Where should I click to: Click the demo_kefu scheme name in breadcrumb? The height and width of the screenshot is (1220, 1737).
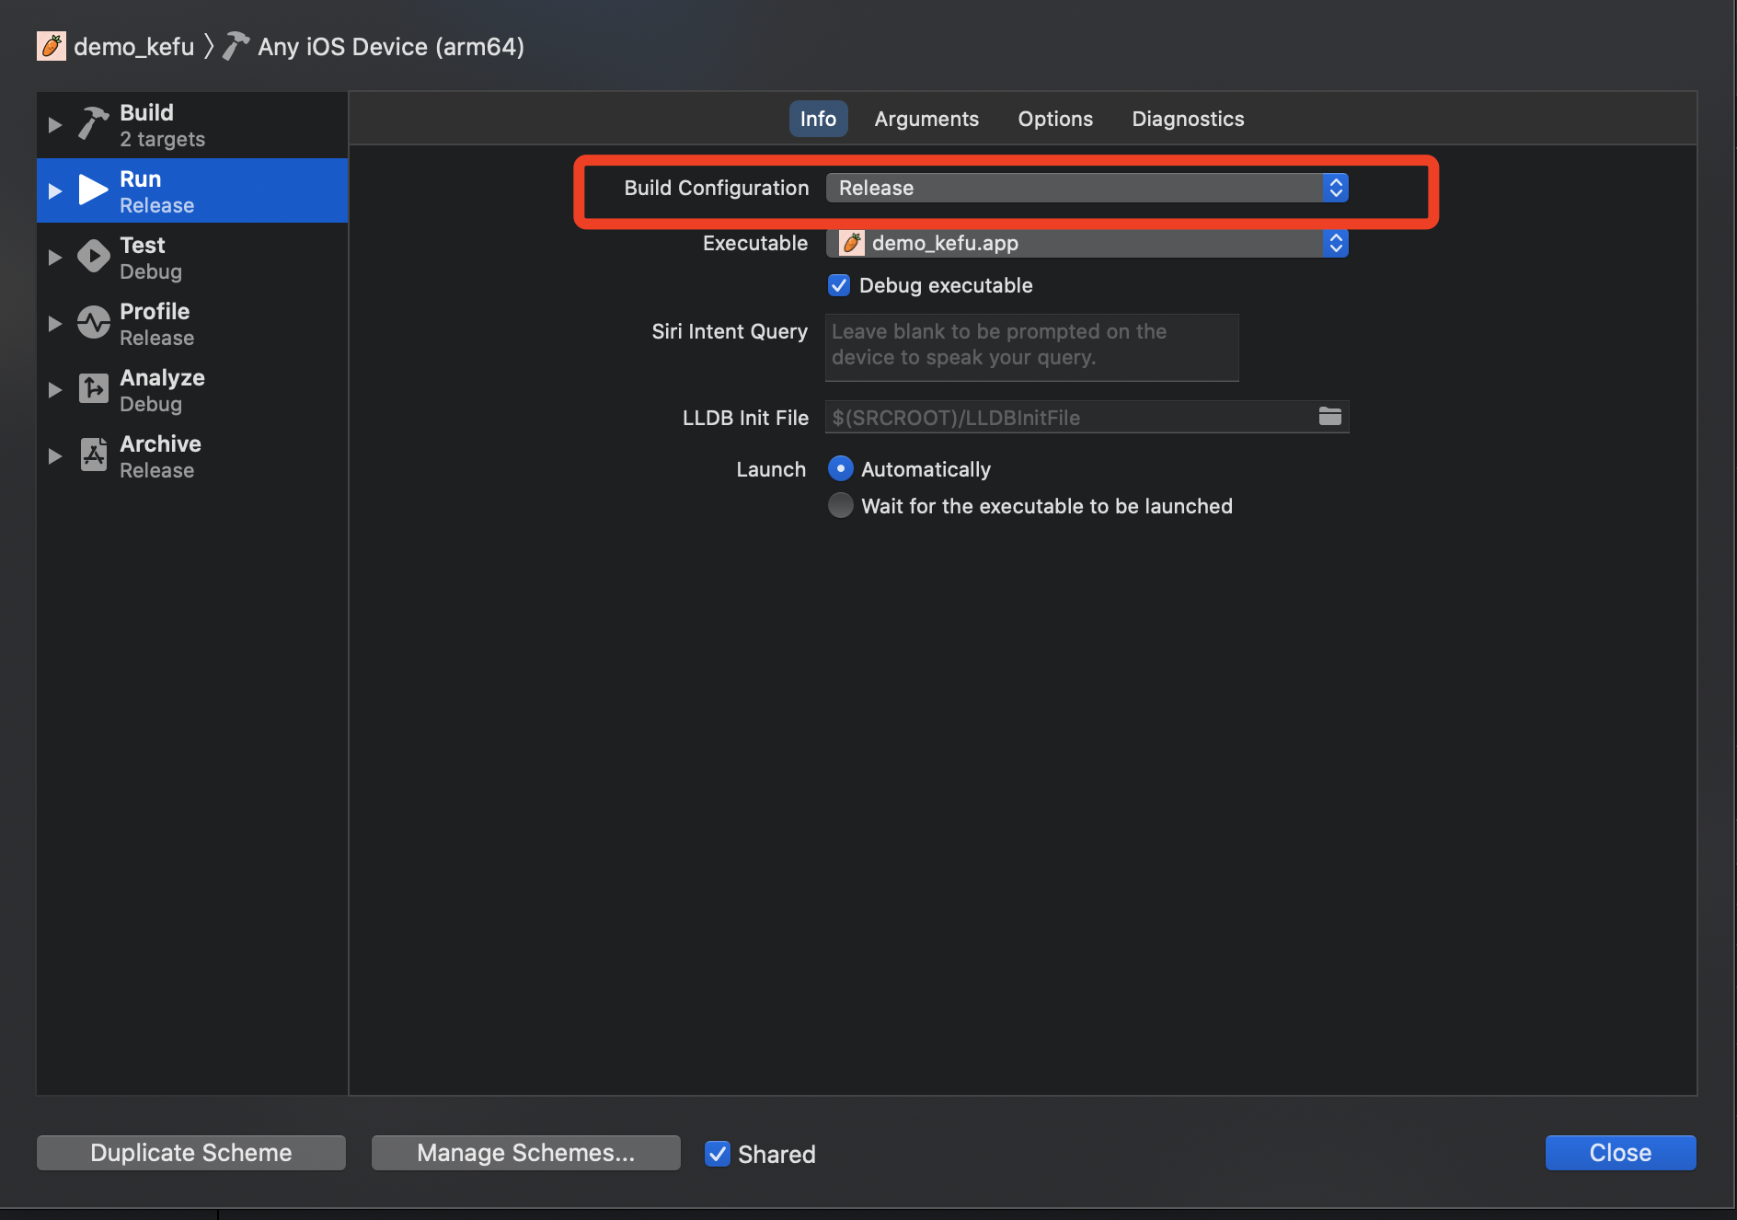pyautogui.click(x=134, y=46)
